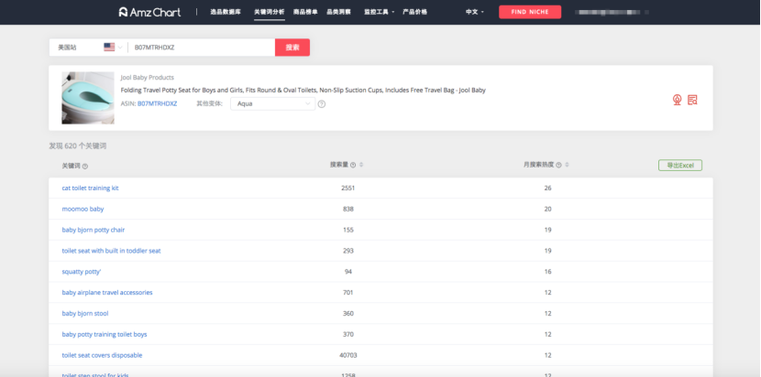Open 'toilet seat with built in toddler seat'
Viewport: 761px width, 377px height.
point(111,251)
